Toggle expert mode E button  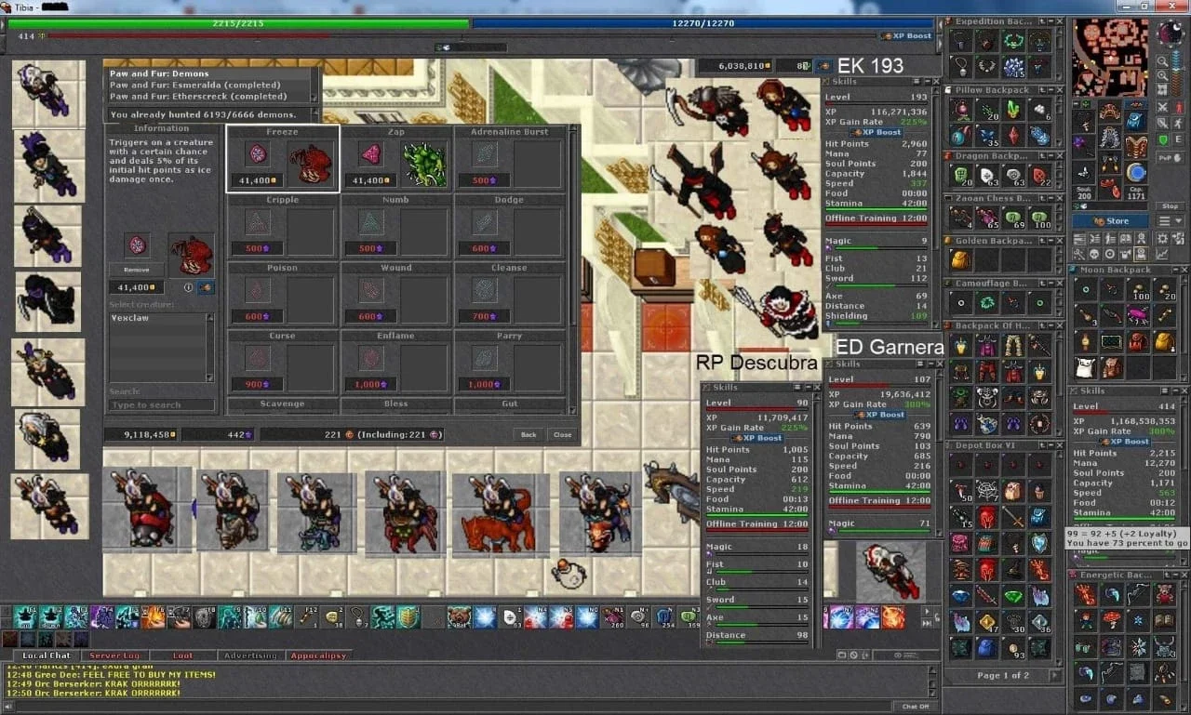click(x=1178, y=139)
